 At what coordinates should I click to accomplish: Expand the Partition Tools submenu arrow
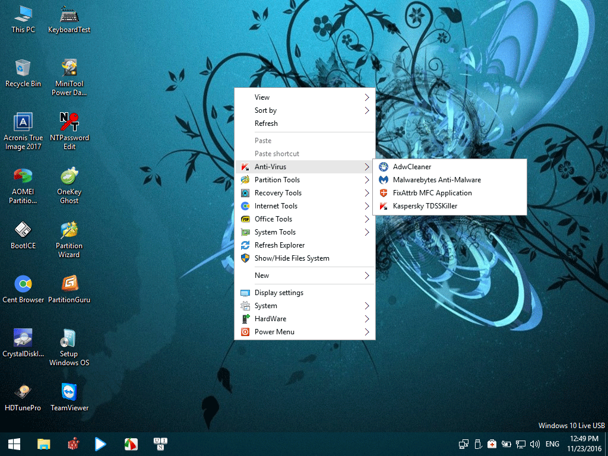[x=367, y=180]
